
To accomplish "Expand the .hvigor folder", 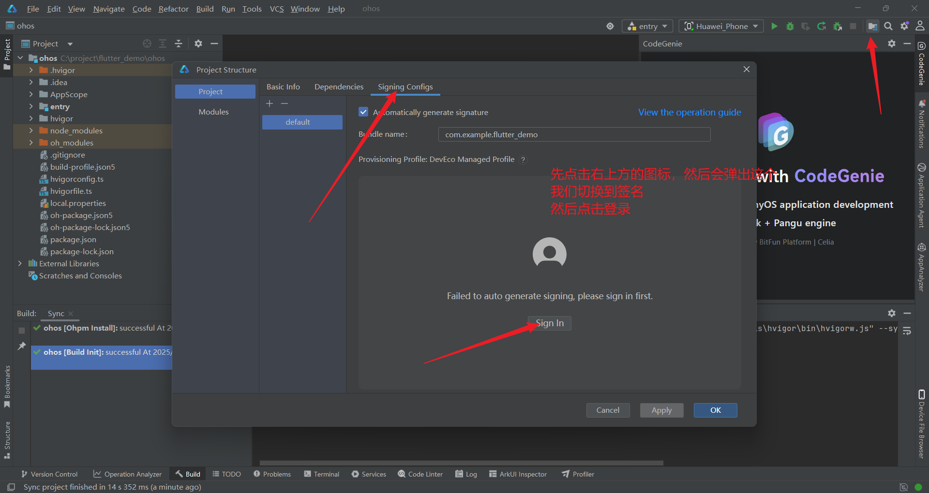I will [x=31, y=70].
